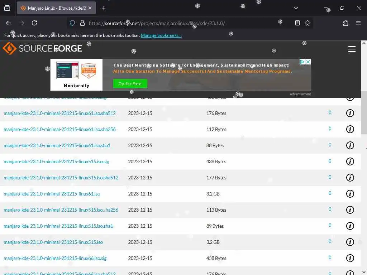The image size is (367, 275).
Task: Download manjaro-kde-23.1.0-minimal-231215-linux515.iso
Action: point(53,242)
